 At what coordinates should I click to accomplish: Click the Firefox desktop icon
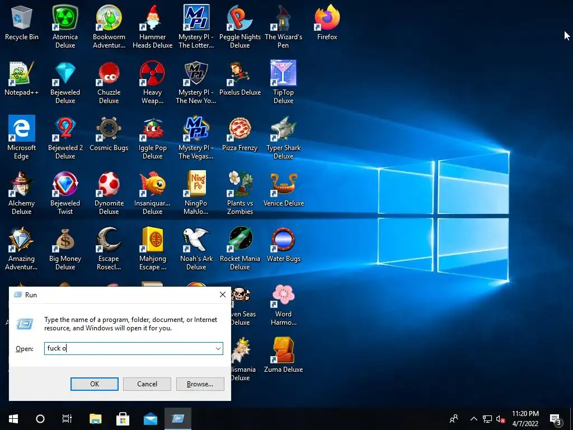click(x=327, y=22)
